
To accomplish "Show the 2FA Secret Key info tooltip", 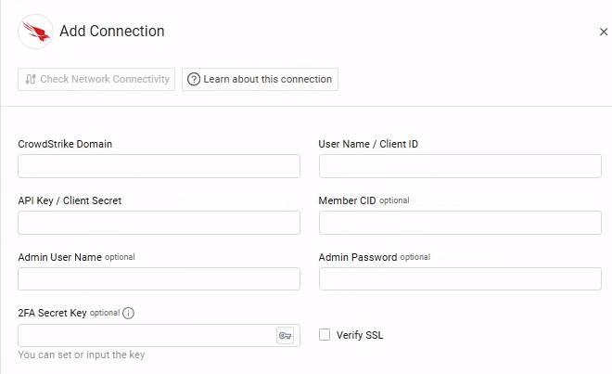I will [129, 313].
